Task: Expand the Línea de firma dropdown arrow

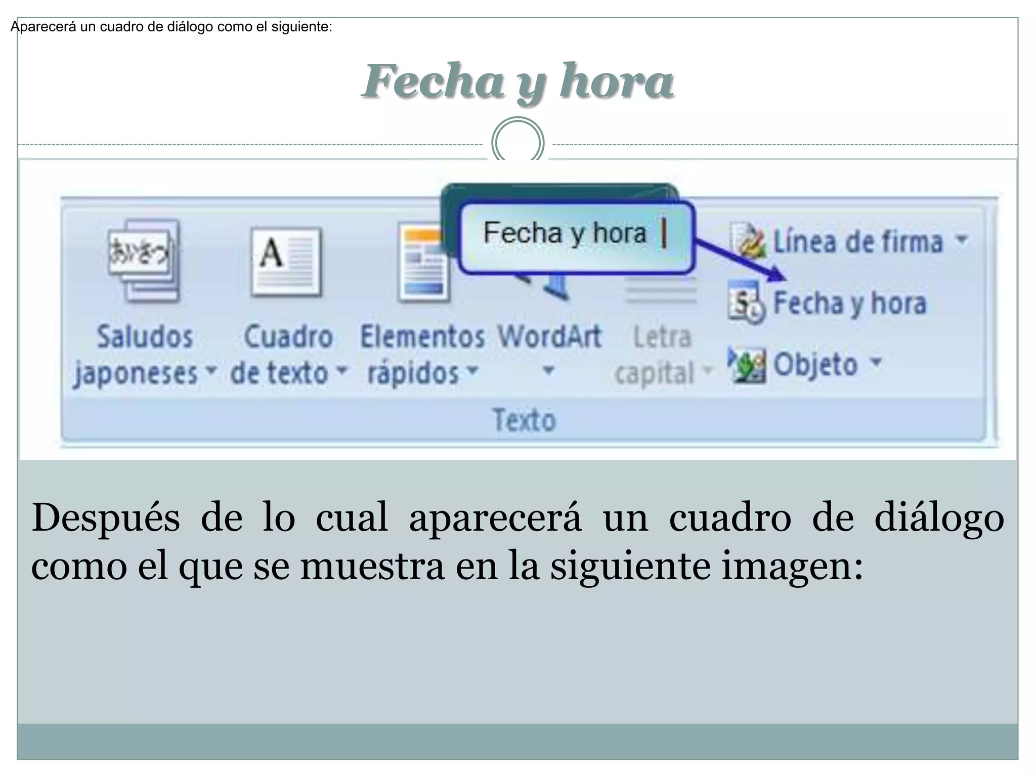Action: pos(962,239)
